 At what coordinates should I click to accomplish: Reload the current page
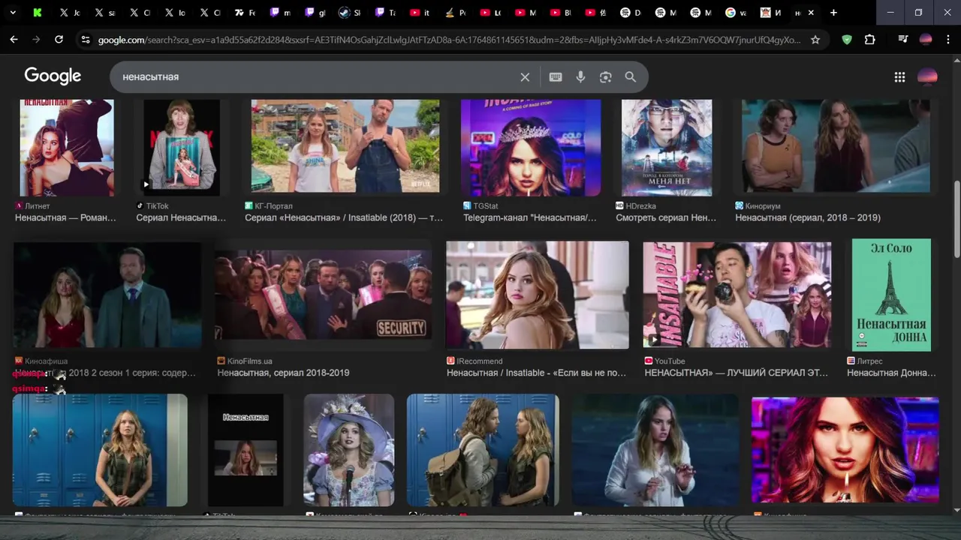[59, 40]
